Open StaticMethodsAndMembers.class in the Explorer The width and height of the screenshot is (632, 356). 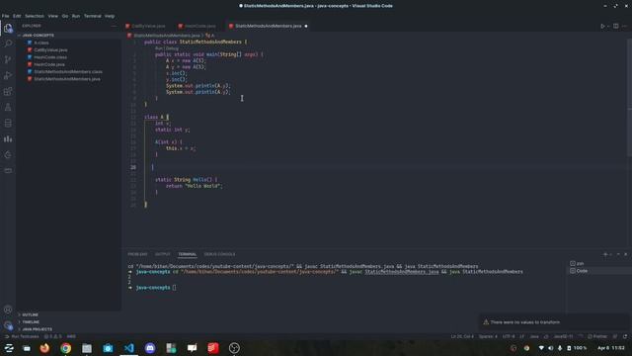(x=68, y=72)
